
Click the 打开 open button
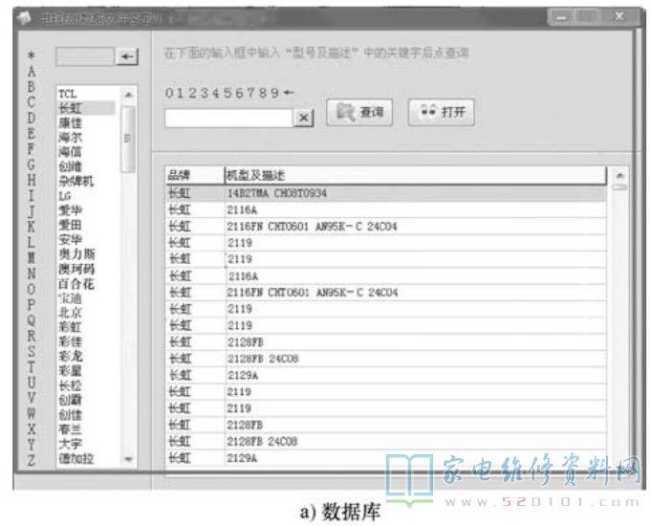pos(441,112)
